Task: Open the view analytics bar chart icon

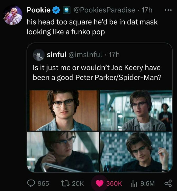Action: [134, 183]
